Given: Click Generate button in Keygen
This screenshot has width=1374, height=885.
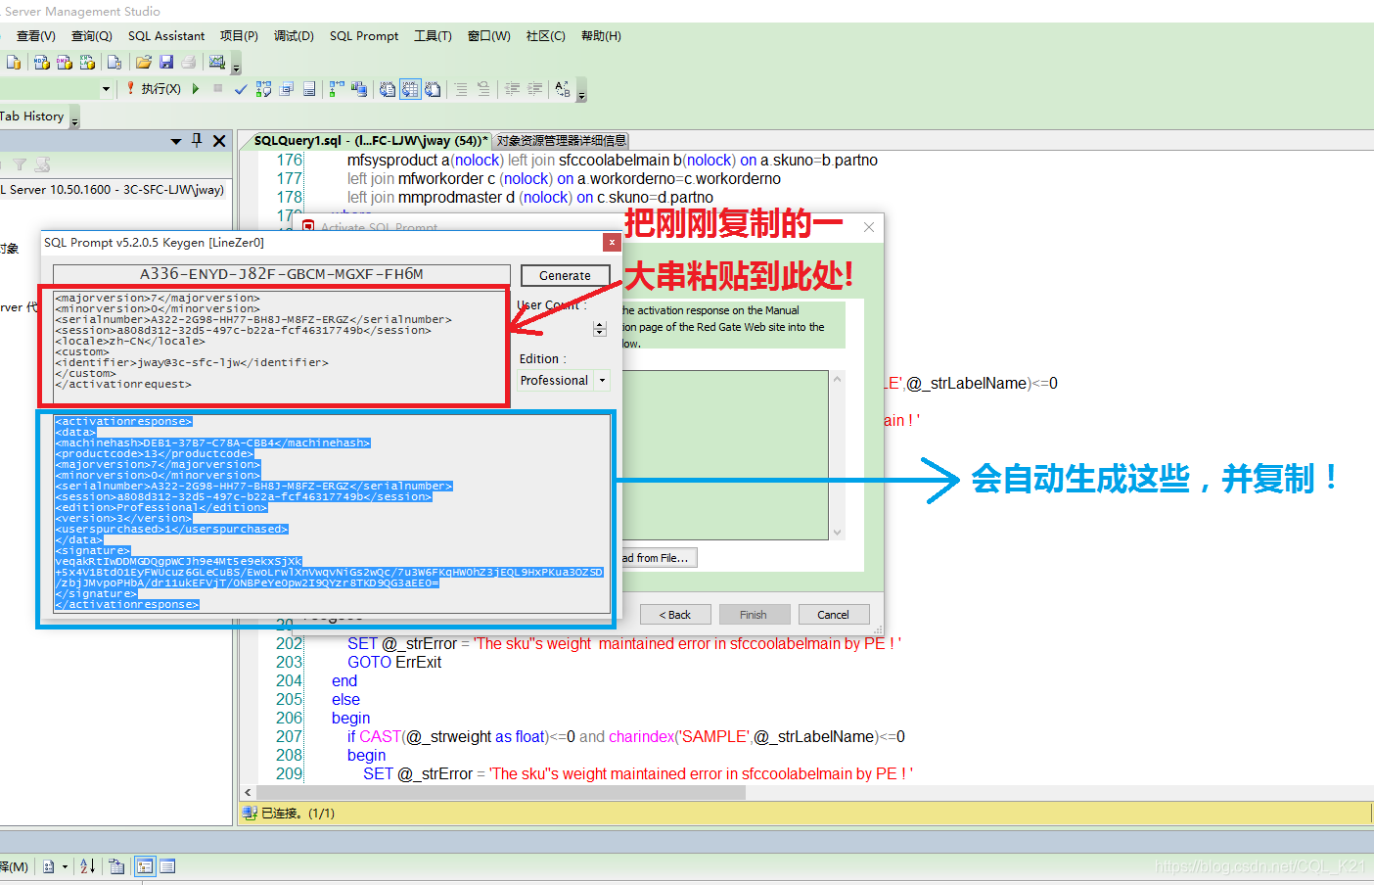Looking at the screenshot, I should [565, 276].
